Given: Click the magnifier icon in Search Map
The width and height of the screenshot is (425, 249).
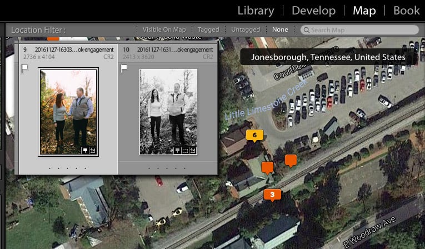Looking at the screenshot, I should click(306, 30).
